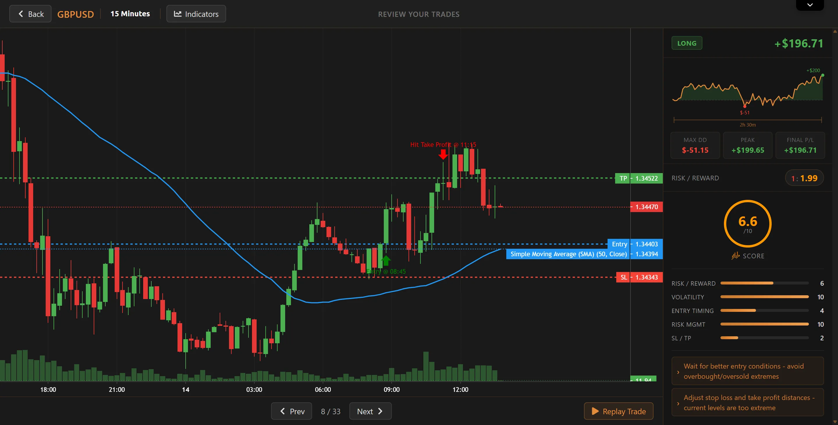
Task: Click the SL / TP score bar
Action: pyautogui.click(x=764, y=337)
